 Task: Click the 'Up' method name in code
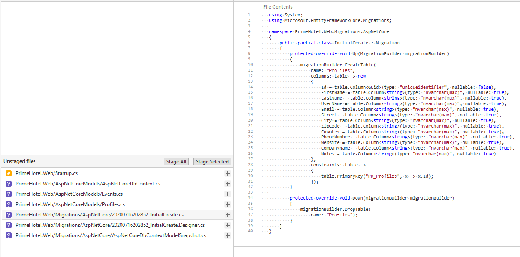pyautogui.click(x=355, y=54)
